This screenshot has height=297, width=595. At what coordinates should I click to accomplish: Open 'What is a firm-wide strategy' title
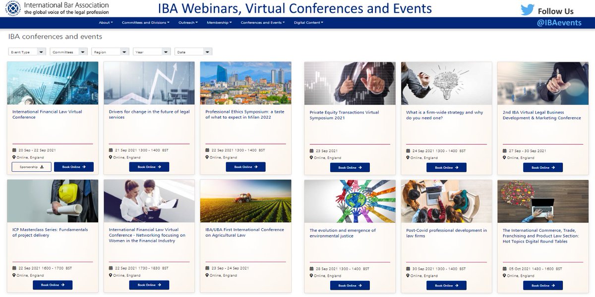point(444,115)
